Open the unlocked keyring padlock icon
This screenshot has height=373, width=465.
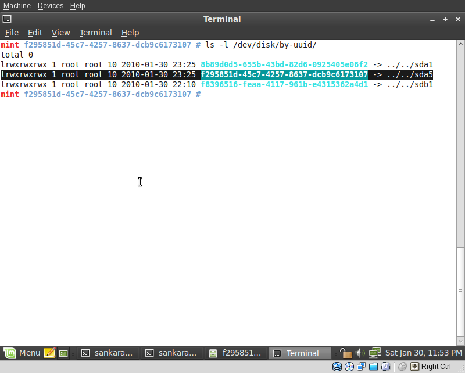(x=345, y=352)
